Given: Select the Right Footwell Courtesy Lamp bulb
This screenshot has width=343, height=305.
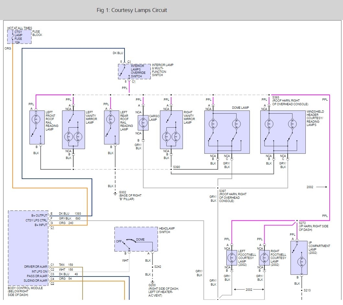Looking at the screenshot, I should coord(264,258).
